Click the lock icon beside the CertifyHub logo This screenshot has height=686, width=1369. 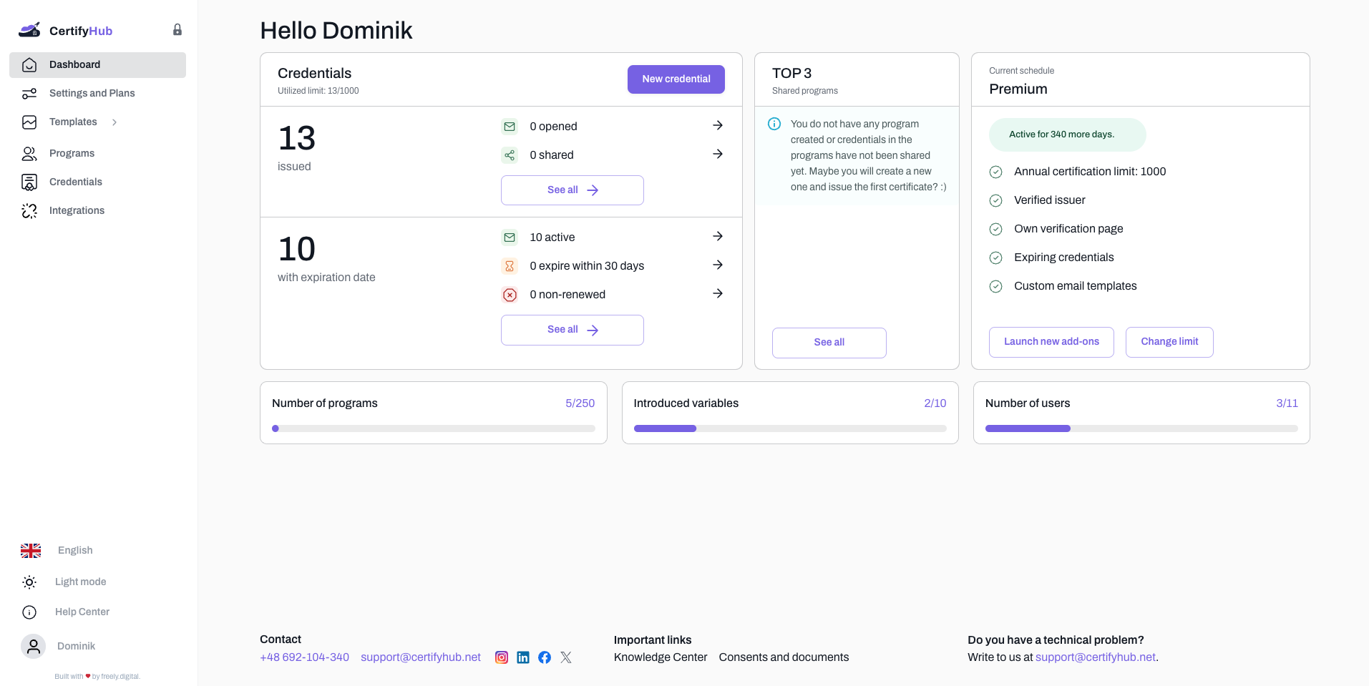[177, 30]
